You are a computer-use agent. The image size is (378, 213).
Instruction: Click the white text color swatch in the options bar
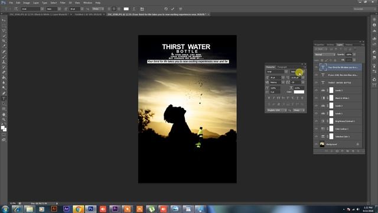pyautogui.click(x=126, y=9)
